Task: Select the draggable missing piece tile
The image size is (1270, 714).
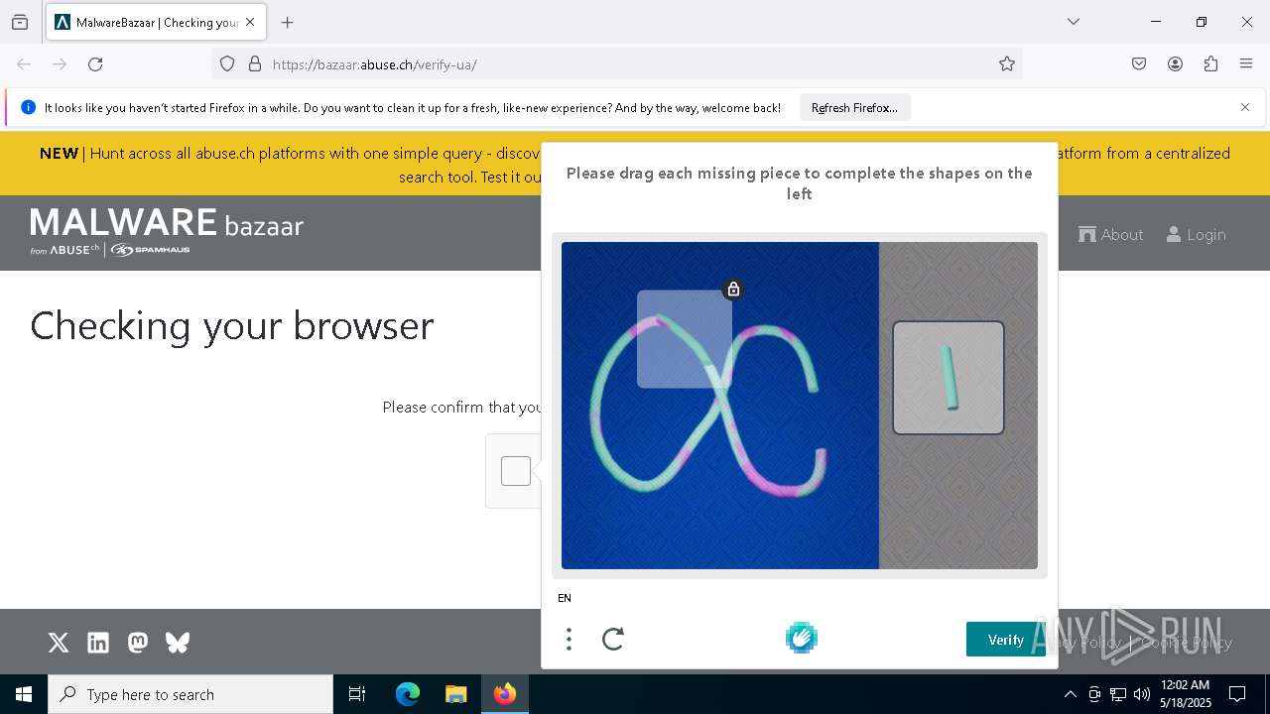Action: (949, 378)
